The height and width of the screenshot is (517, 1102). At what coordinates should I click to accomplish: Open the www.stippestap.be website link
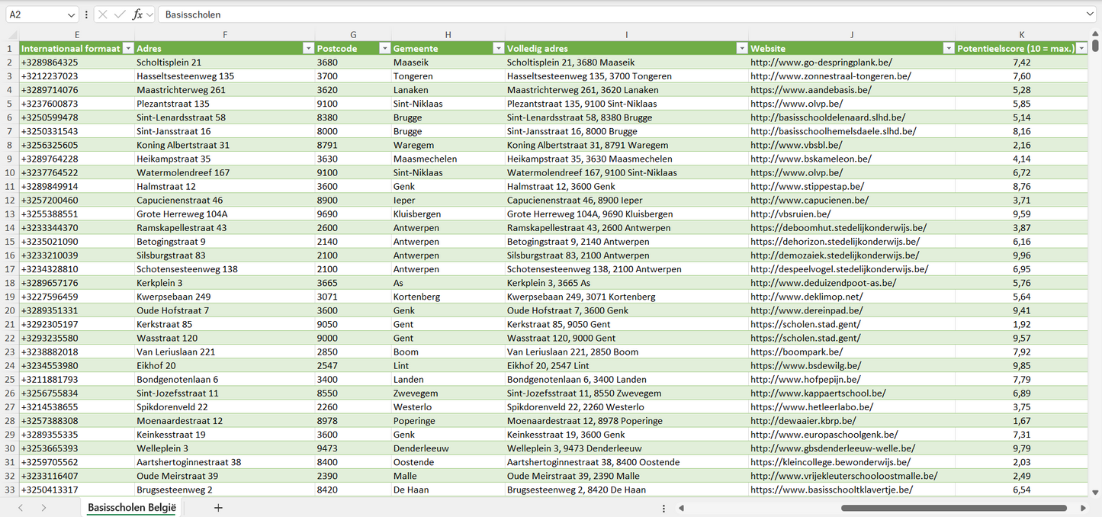coord(807,186)
